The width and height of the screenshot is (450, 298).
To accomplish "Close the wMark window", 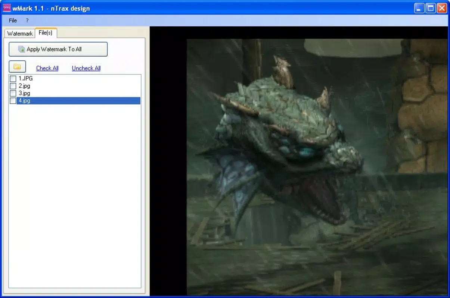I will coord(442,8).
